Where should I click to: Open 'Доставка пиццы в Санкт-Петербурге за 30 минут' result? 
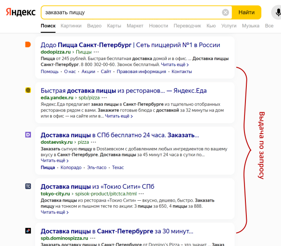click(x=117, y=231)
